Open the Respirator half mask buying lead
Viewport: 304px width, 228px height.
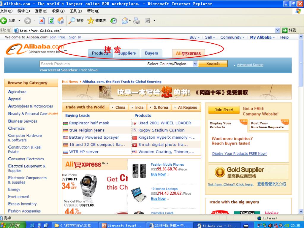89,123
